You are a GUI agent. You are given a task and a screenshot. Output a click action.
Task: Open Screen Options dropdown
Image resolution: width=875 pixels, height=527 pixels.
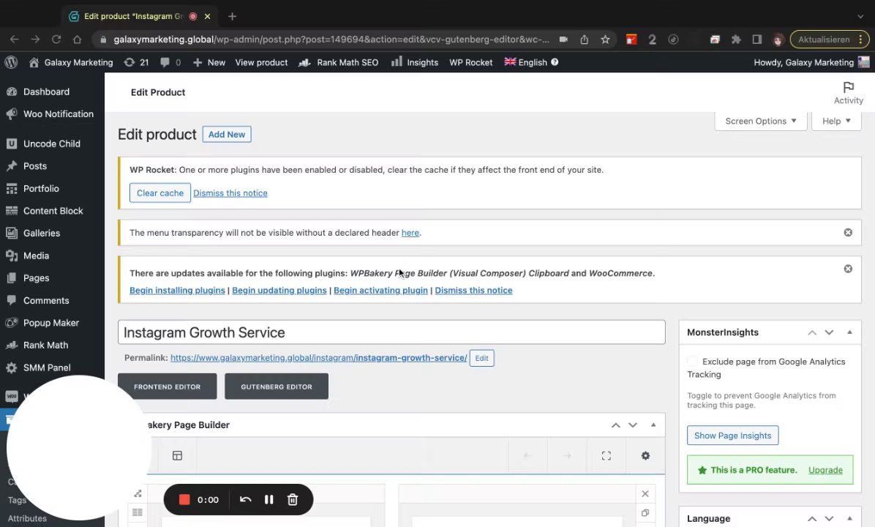[x=761, y=122]
